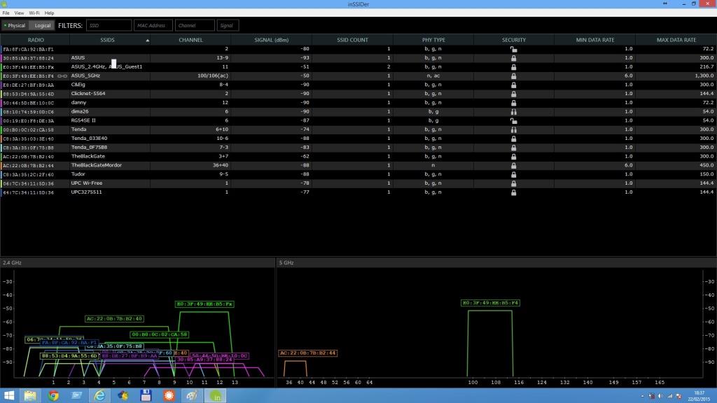Open the inSSIDer icon in the taskbar
The width and height of the screenshot is (717, 403).
pyautogui.click(x=216, y=395)
